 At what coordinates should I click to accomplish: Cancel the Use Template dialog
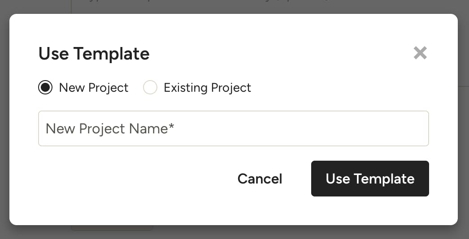click(x=260, y=179)
